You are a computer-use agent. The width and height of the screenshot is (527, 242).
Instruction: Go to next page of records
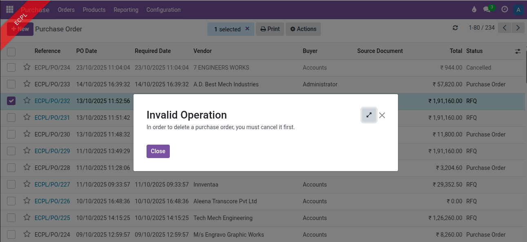(x=518, y=28)
